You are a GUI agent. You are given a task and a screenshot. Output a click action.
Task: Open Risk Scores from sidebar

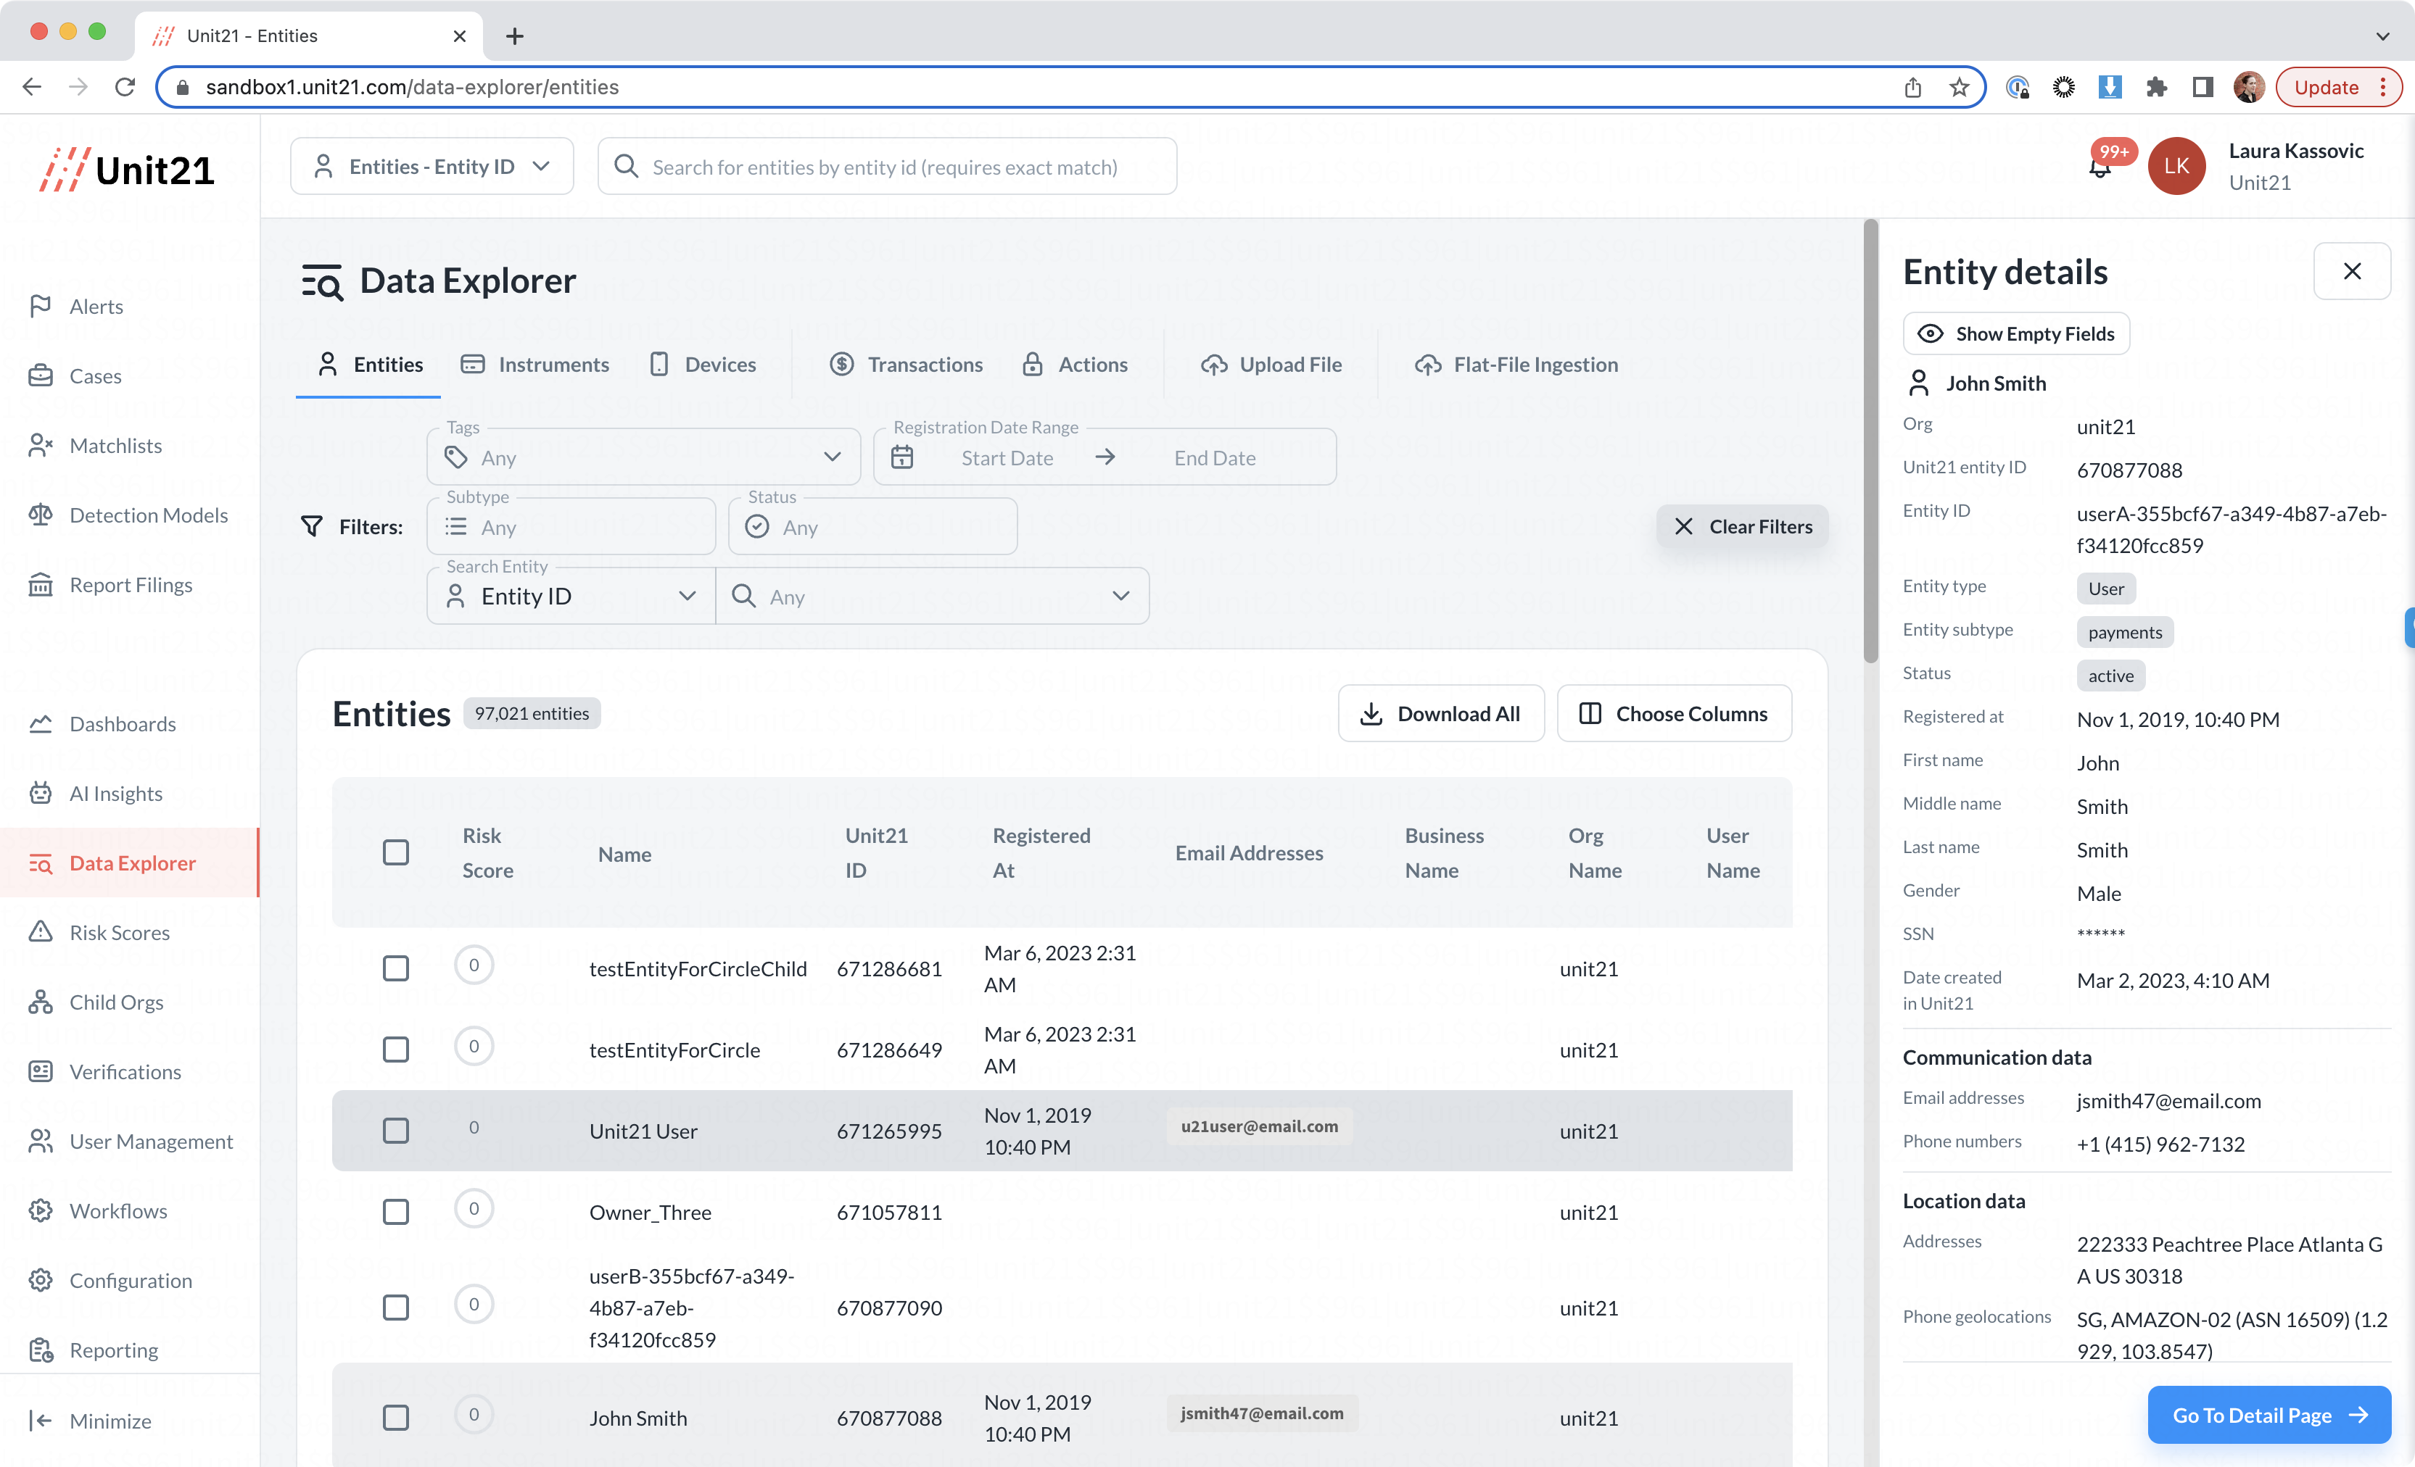coord(119,932)
